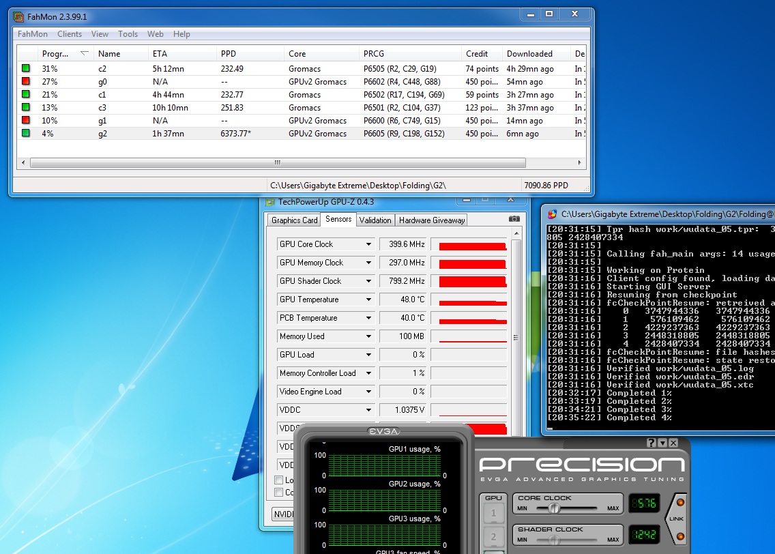Click FahMon horizontal scrollbar thumb
Image resolution: width=775 pixels, height=554 pixels.
pyautogui.click(x=278, y=162)
